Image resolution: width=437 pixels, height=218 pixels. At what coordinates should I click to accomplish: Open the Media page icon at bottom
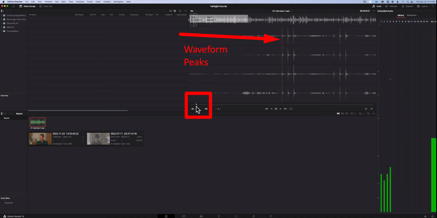(x=166, y=216)
